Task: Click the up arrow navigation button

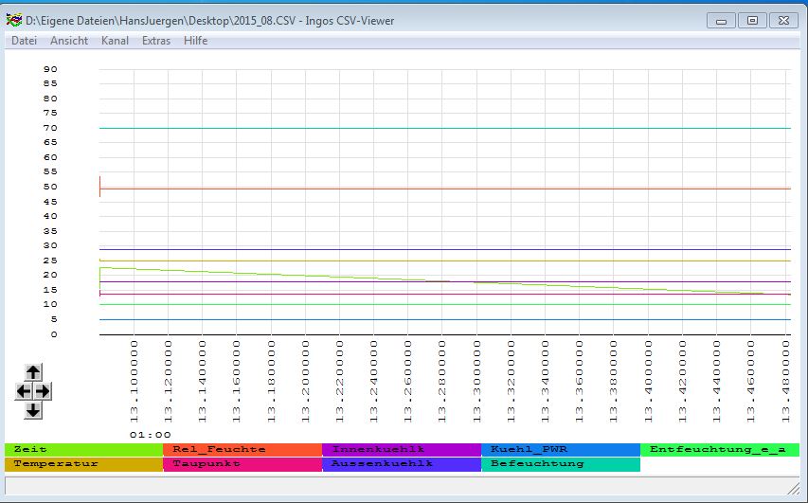Action: pyautogui.click(x=33, y=371)
